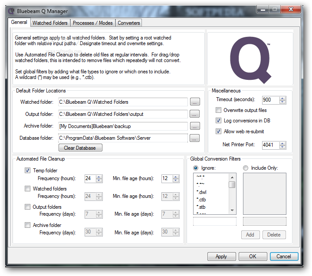
Task: Click the Add filter button
Action: point(250,235)
